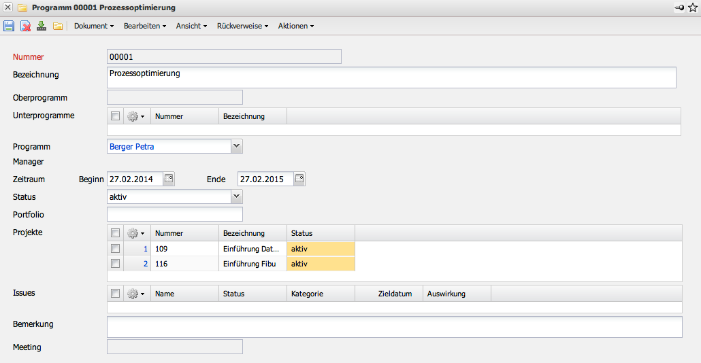Check the box for project 116
The image size is (701, 363).
pos(115,264)
